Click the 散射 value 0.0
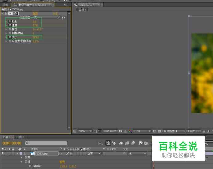The image size is (213, 169). [x=34, y=21]
